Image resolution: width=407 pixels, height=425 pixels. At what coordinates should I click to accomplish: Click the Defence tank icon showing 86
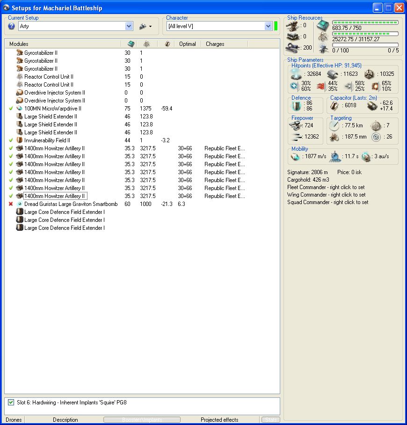[296, 106]
